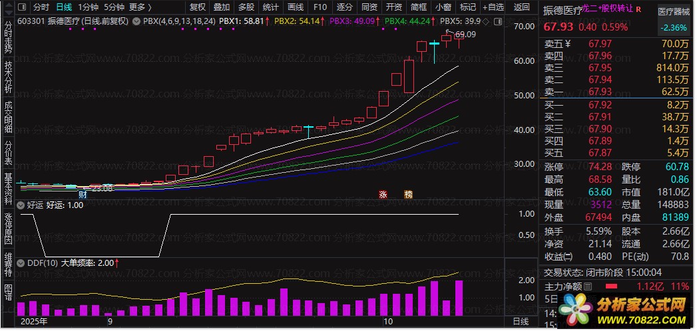This screenshot has width=697, height=331.
Task: Click the 榜 badge under the candlesticks
Action: click(408, 194)
